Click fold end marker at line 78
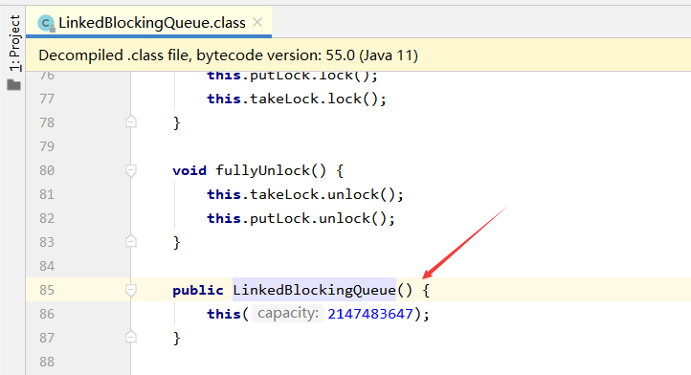 click(131, 121)
